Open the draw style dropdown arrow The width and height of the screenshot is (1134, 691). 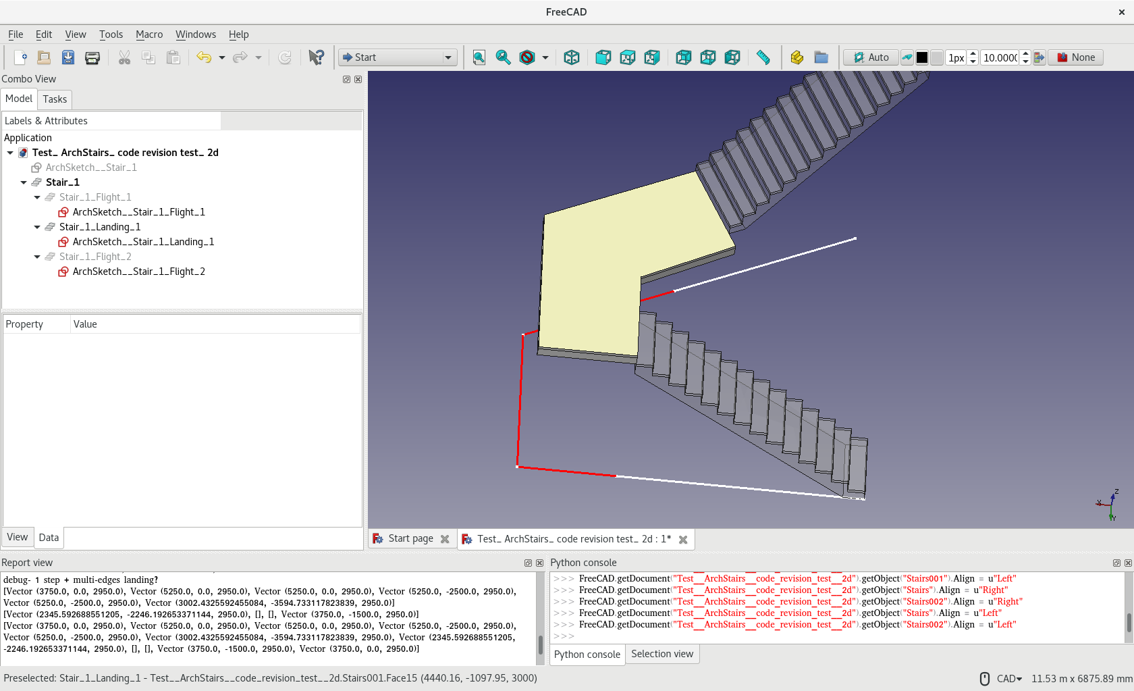pos(545,57)
